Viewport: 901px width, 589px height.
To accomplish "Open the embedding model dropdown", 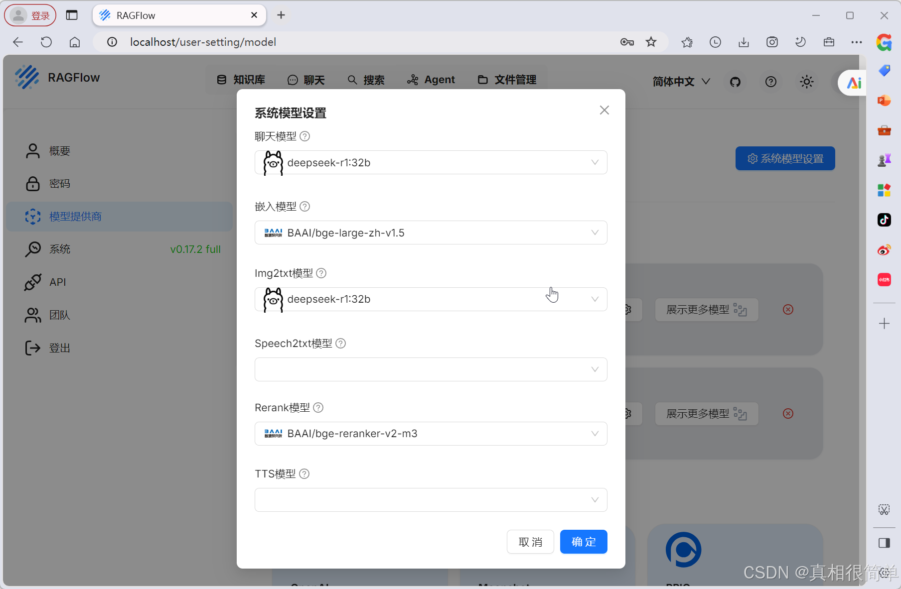I will 431,233.
